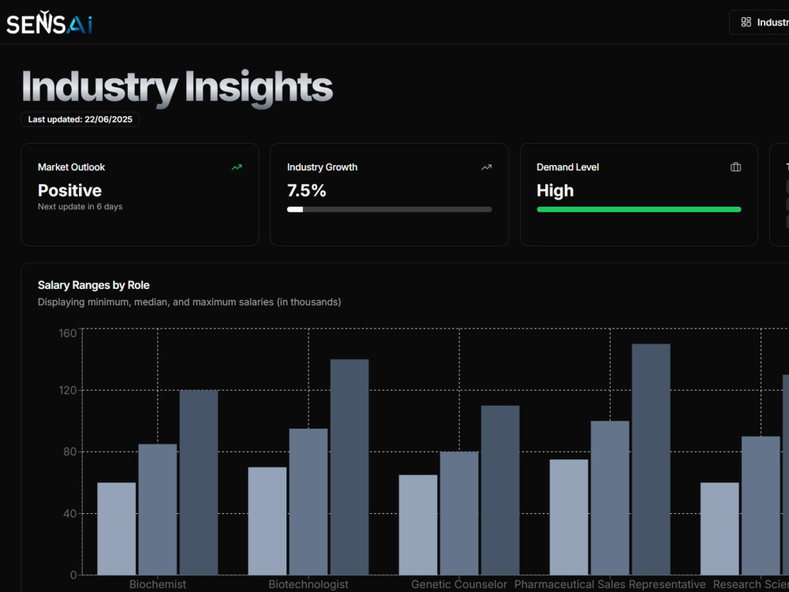Image resolution: width=789 pixels, height=592 pixels.
Task: Click the Genetic Counselor median salary bar
Action: 459,513
